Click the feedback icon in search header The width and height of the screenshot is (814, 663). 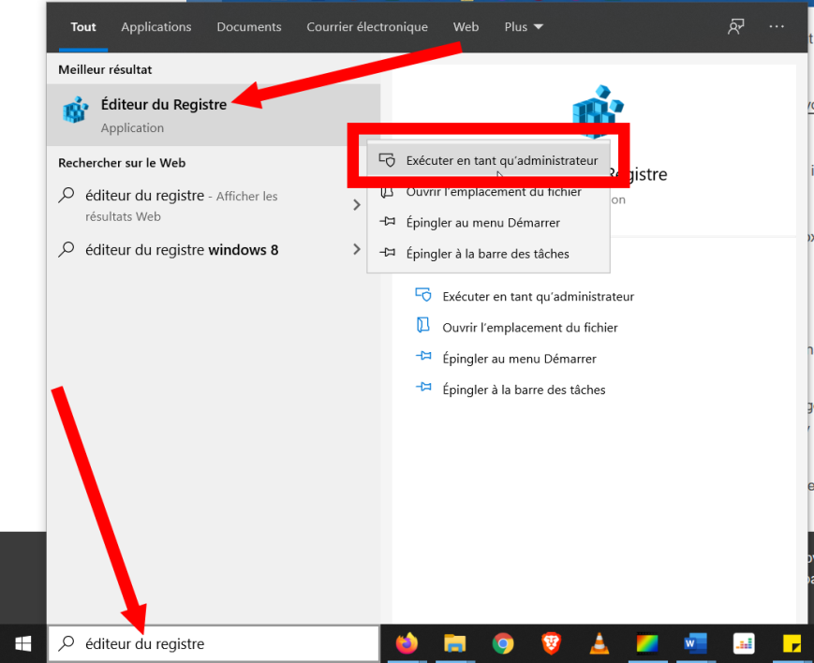click(x=736, y=27)
